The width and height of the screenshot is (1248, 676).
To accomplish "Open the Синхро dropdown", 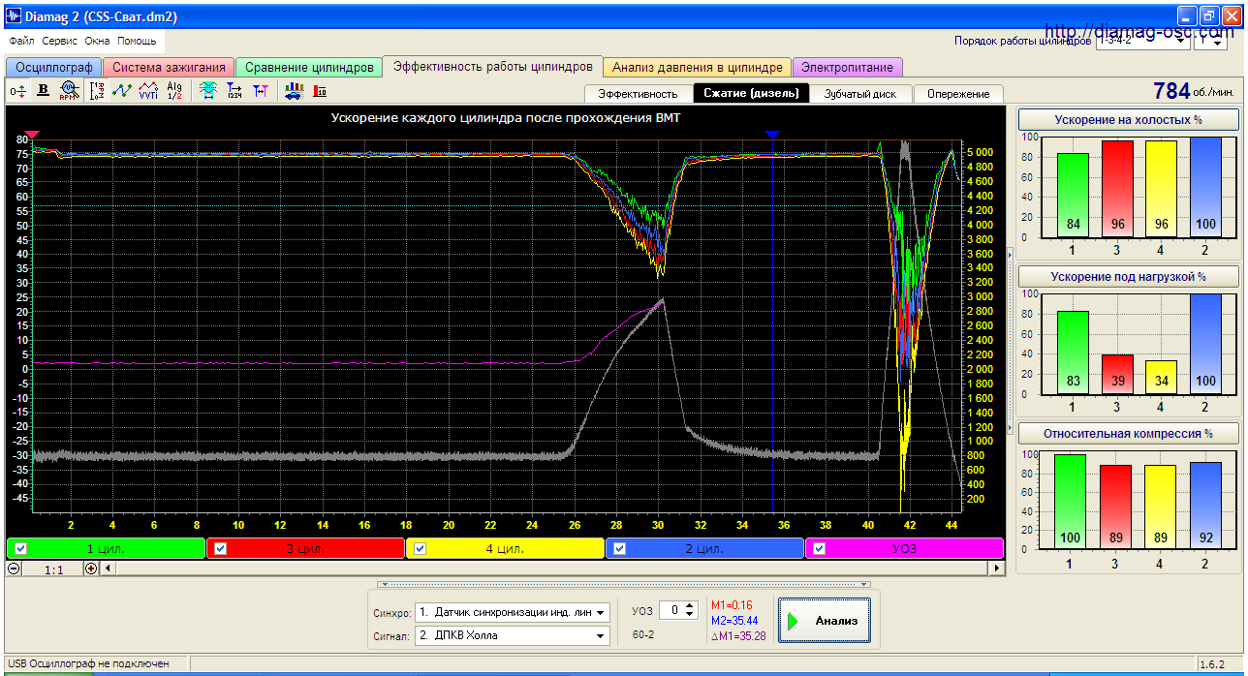I will (x=602, y=612).
